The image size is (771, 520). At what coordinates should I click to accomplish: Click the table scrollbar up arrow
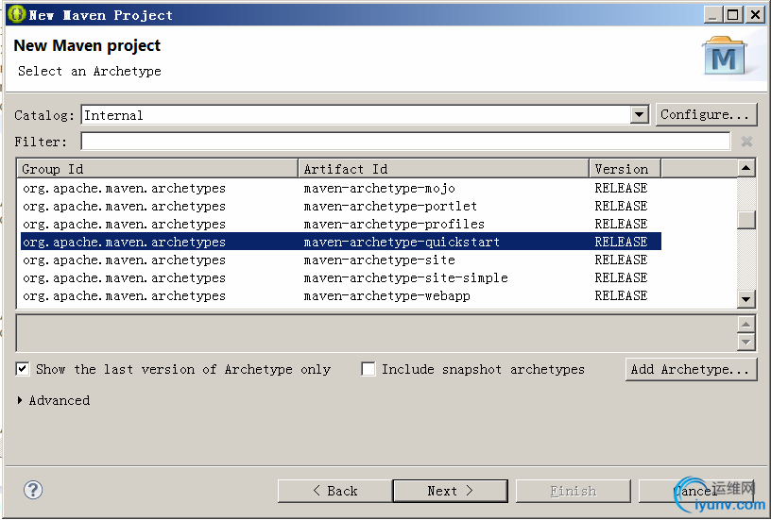point(745,168)
